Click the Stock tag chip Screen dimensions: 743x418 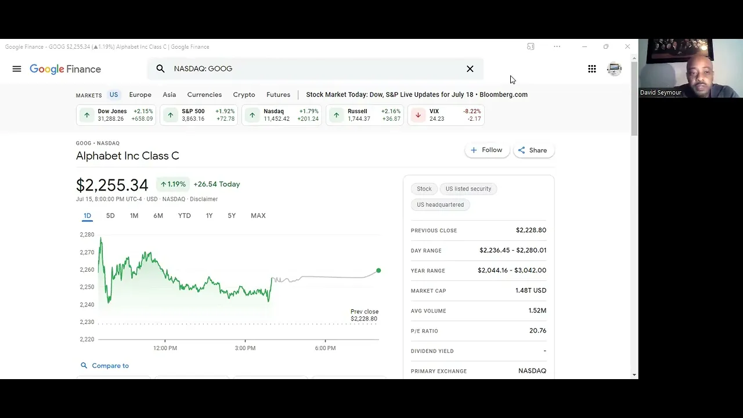424,189
